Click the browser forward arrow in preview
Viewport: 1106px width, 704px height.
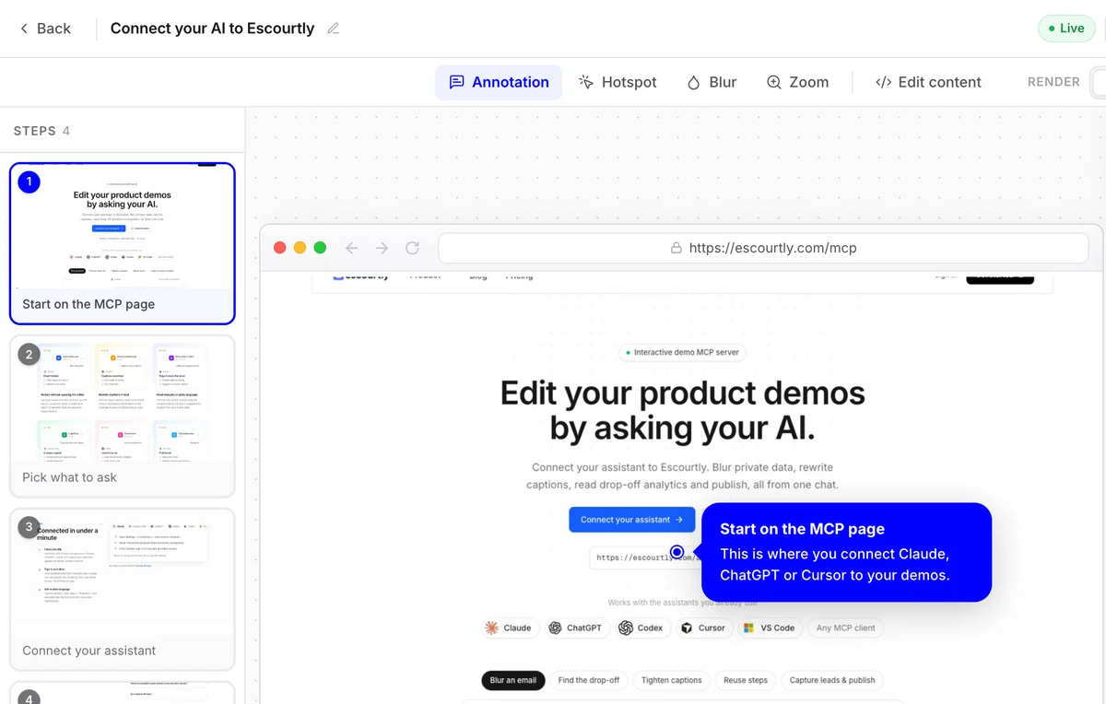pos(382,248)
